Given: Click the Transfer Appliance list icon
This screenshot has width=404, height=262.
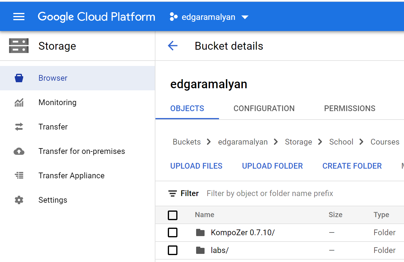Looking at the screenshot, I should coord(19,176).
